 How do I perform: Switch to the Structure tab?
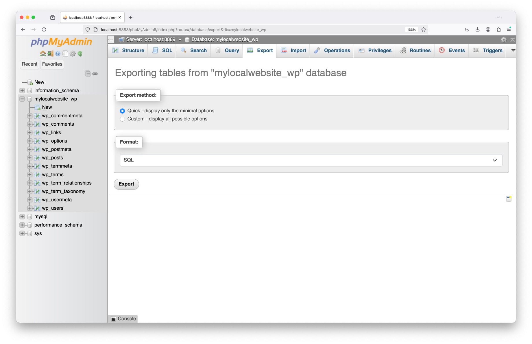(128, 51)
